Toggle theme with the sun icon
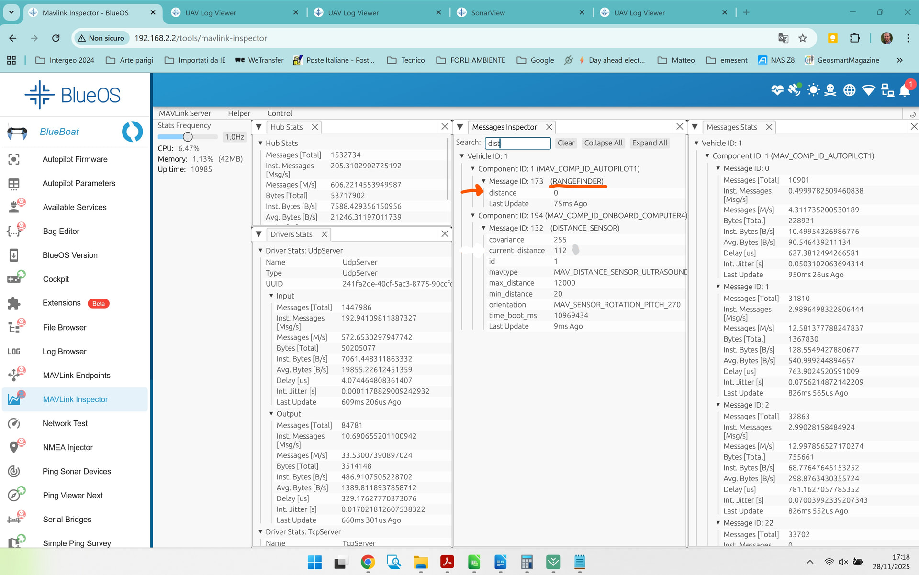 coord(813,90)
